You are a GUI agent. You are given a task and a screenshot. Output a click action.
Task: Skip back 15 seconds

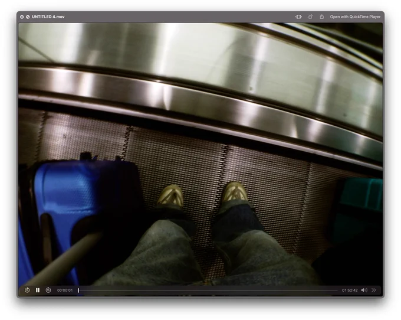[27, 290]
